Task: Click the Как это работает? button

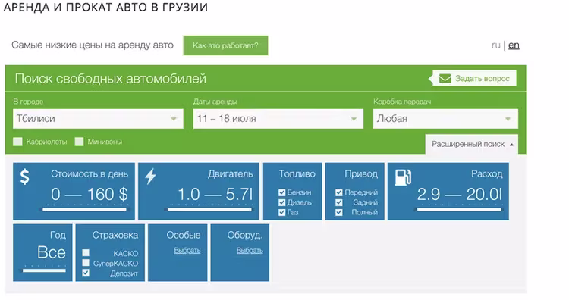Action: [x=226, y=45]
